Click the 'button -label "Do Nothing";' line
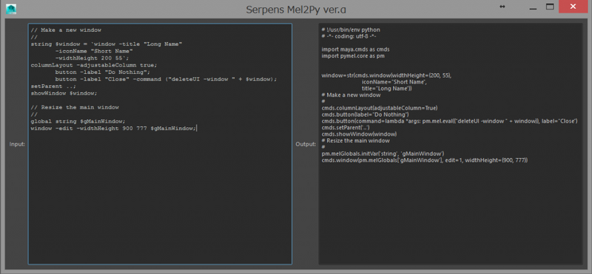The height and width of the screenshot is (274, 592). (x=103, y=72)
